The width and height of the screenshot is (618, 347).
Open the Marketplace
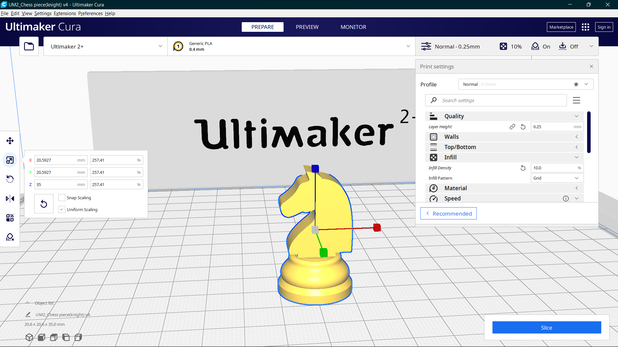[x=561, y=27]
